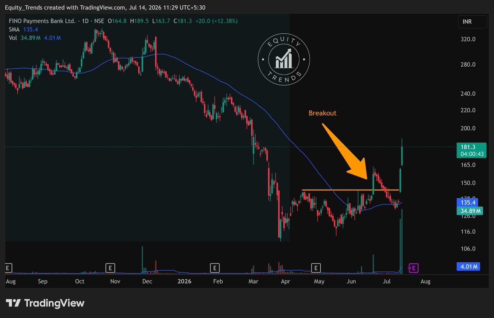The width and height of the screenshot is (494, 318).
Task: Click the earnings E marker near May
Action: tap(316, 268)
